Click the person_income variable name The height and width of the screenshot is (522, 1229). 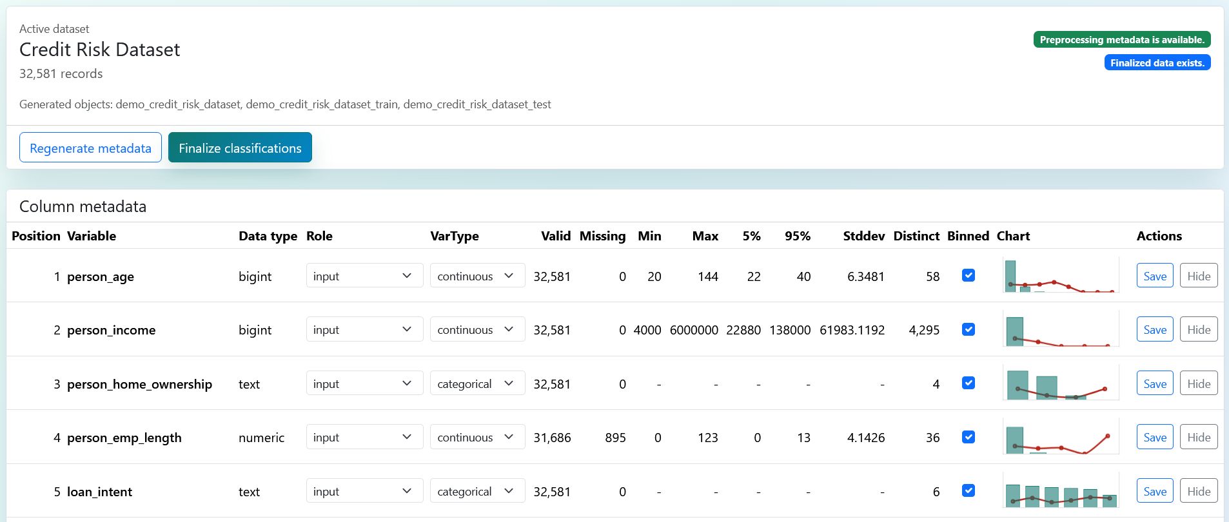[x=111, y=330]
